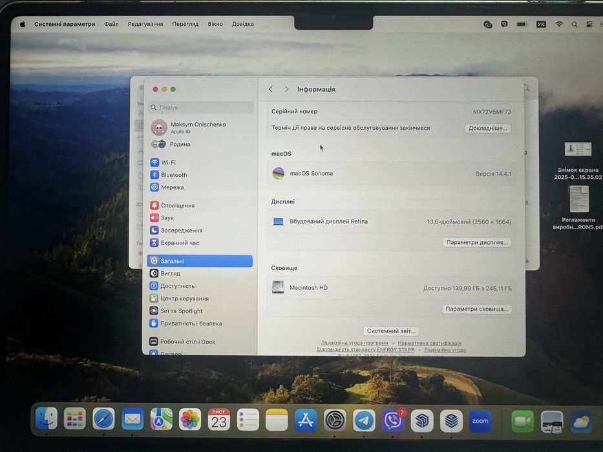The height and width of the screenshot is (452, 603).
Task: Open Notes from the Dock
Action: (x=277, y=420)
